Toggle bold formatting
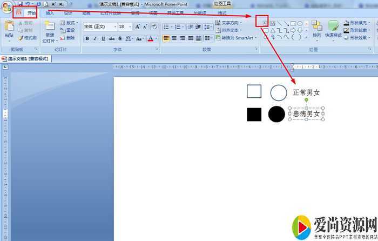This screenshot has height=241, width=378. 87,38
